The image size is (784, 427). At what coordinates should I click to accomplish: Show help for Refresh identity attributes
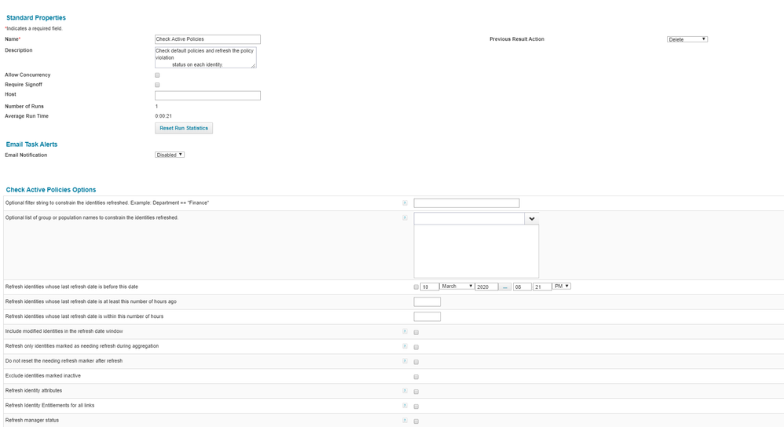click(x=405, y=391)
